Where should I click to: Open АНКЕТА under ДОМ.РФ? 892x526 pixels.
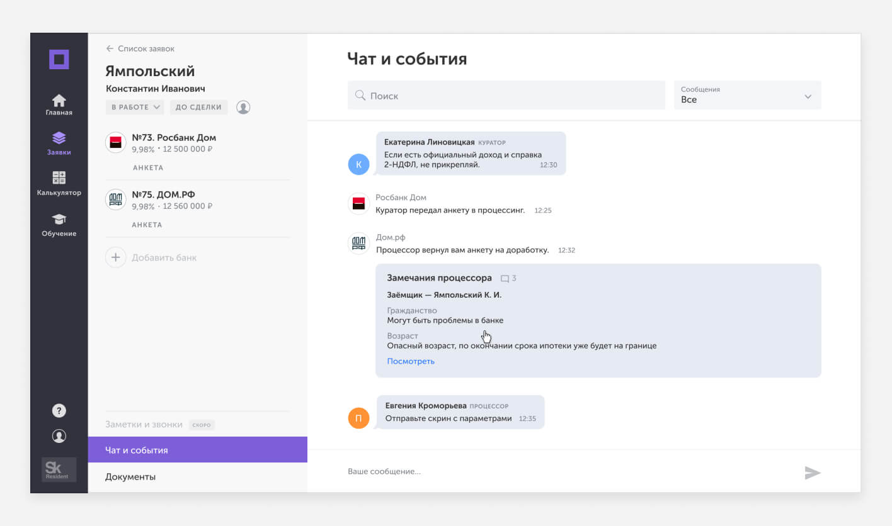pyautogui.click(x=147, y=225)
